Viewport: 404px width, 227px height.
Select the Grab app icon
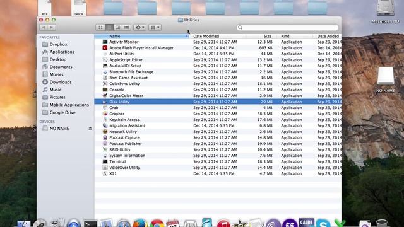tap(105, 108)
